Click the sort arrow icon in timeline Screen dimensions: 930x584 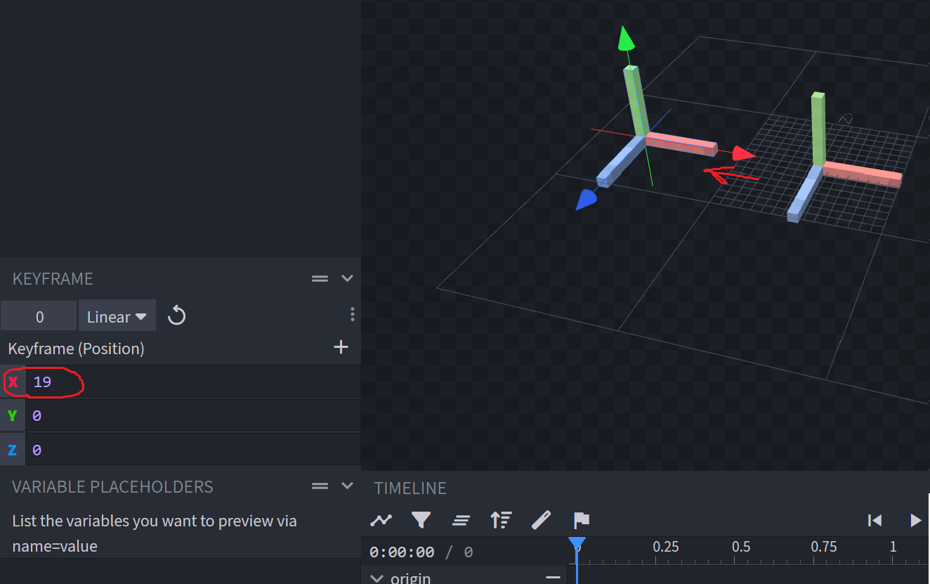501,520
